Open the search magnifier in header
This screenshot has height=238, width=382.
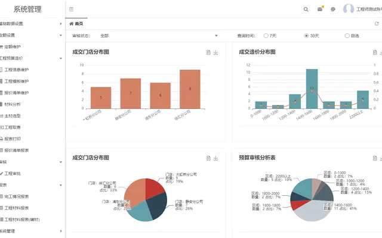click(306, 10)
